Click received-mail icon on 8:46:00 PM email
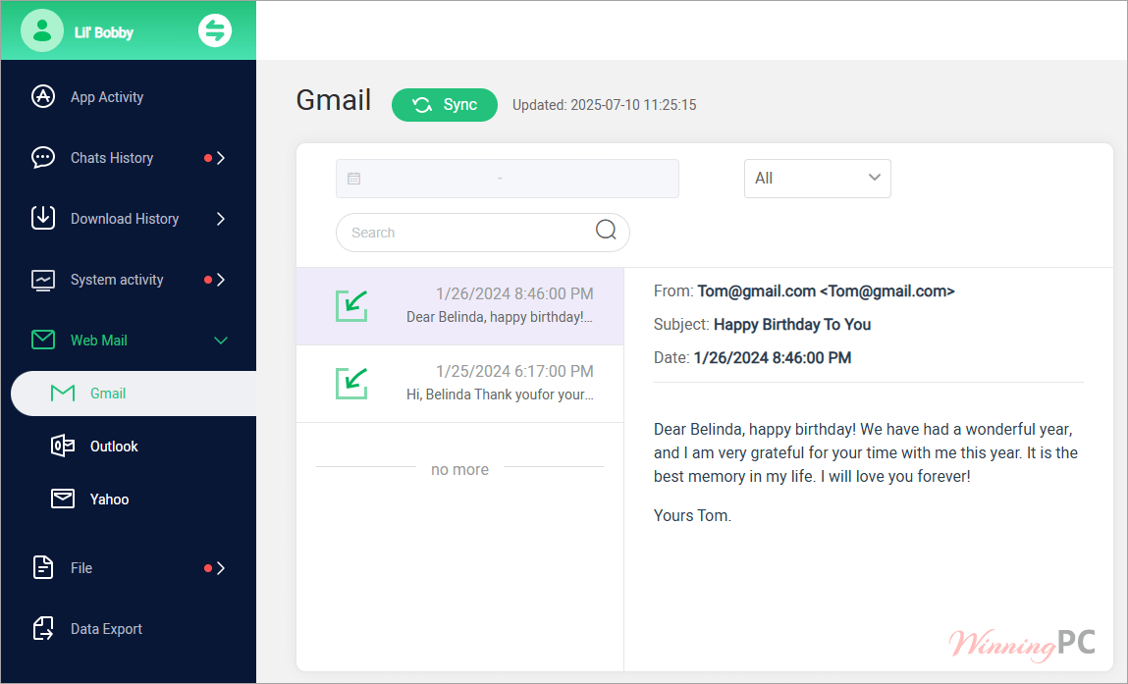This screenshot has height=684, width=1128. click(x=351, y=305)
